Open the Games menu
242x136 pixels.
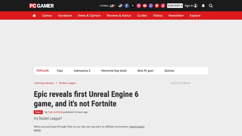coord(47,15)
